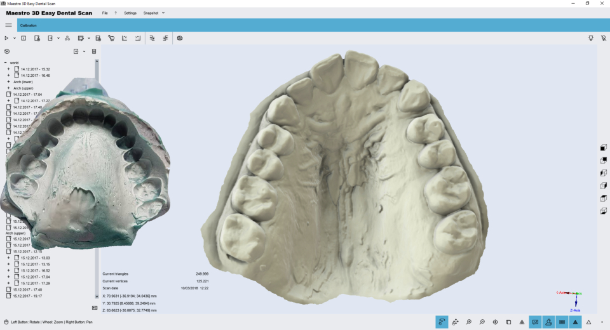610x330 pixels.
Task: Switch to bottom view cube icon
Action: coord(604,211)
